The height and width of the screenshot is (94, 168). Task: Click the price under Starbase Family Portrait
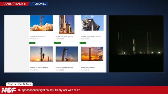coord(60,39)
